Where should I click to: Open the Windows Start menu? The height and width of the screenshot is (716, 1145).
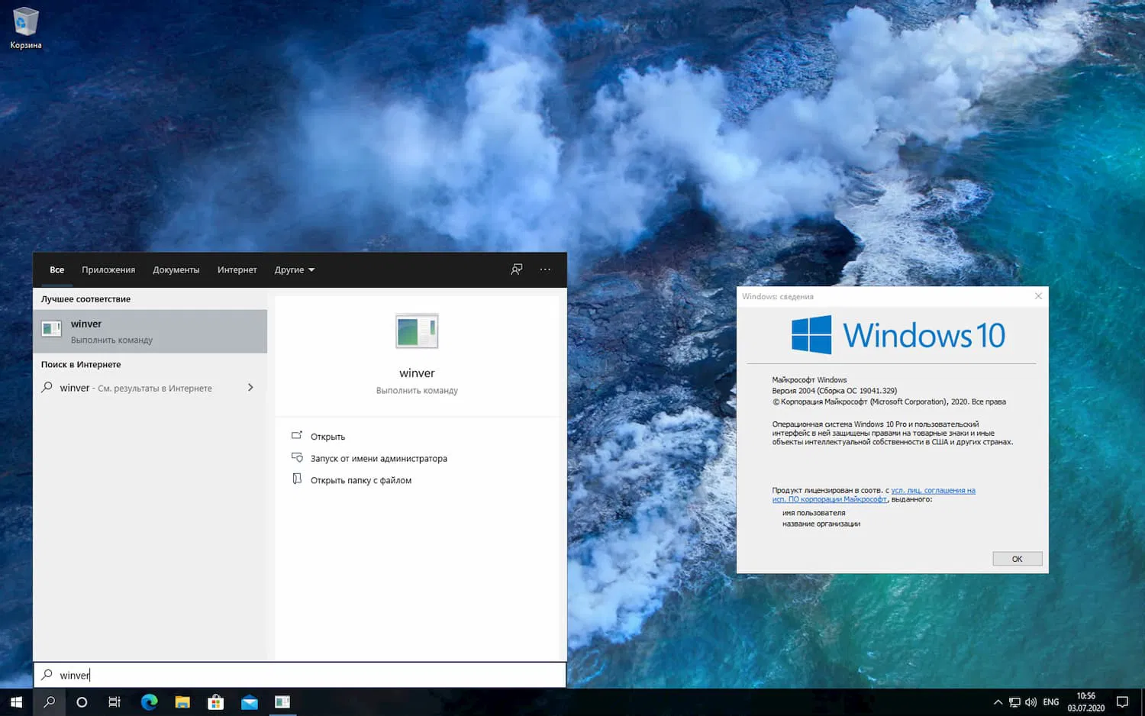[16, 702]
